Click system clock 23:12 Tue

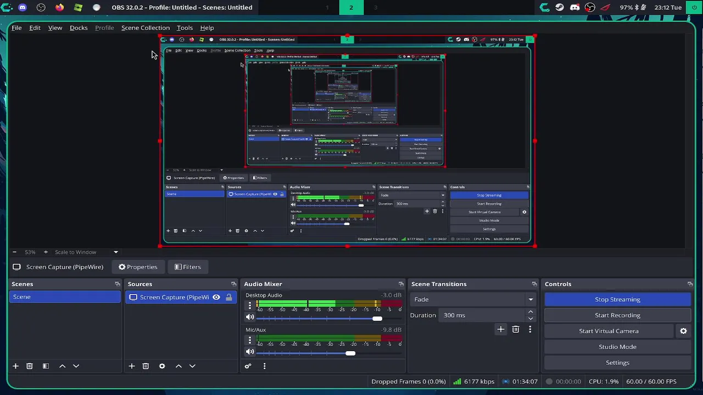[x=668, y=7]
